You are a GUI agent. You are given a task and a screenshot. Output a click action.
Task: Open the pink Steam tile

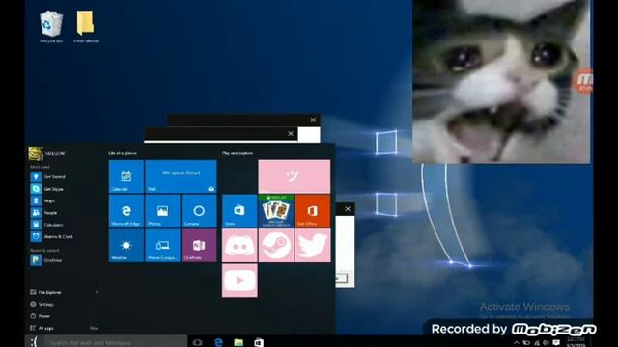pyautogui.click(x=276, y=246)
